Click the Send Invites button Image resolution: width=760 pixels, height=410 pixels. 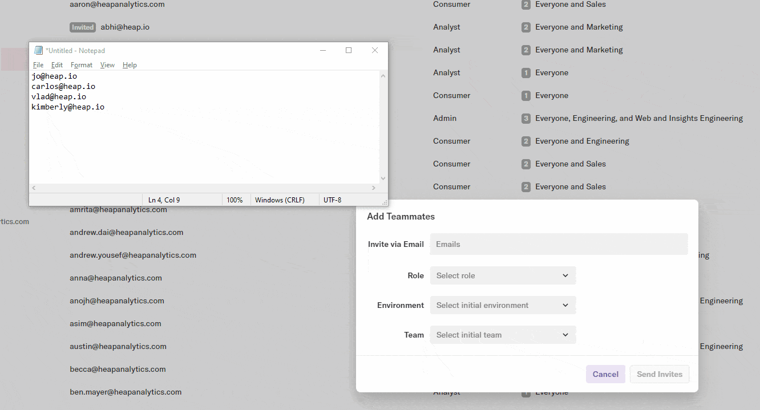[660, 374]
